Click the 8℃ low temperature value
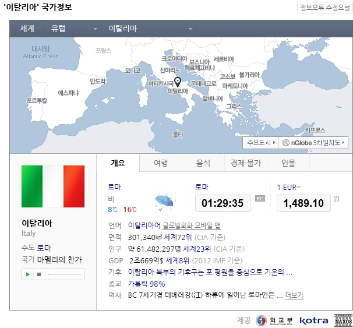Viewport: 353px width, 328px height. point(112,210)
